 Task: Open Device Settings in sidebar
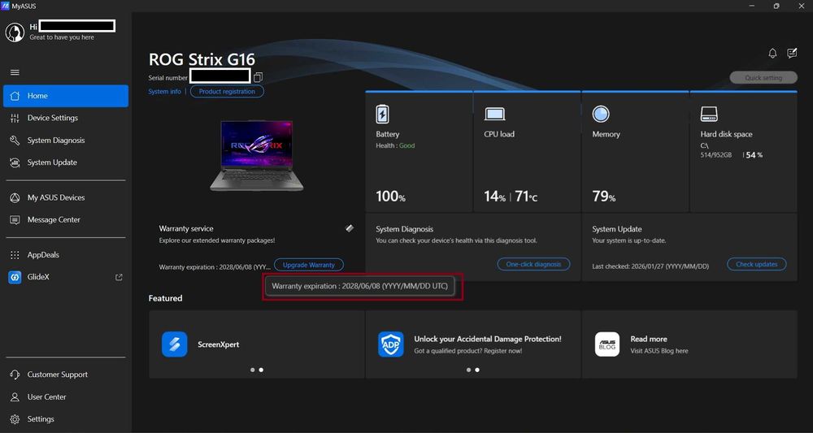(x=66, y=118)
